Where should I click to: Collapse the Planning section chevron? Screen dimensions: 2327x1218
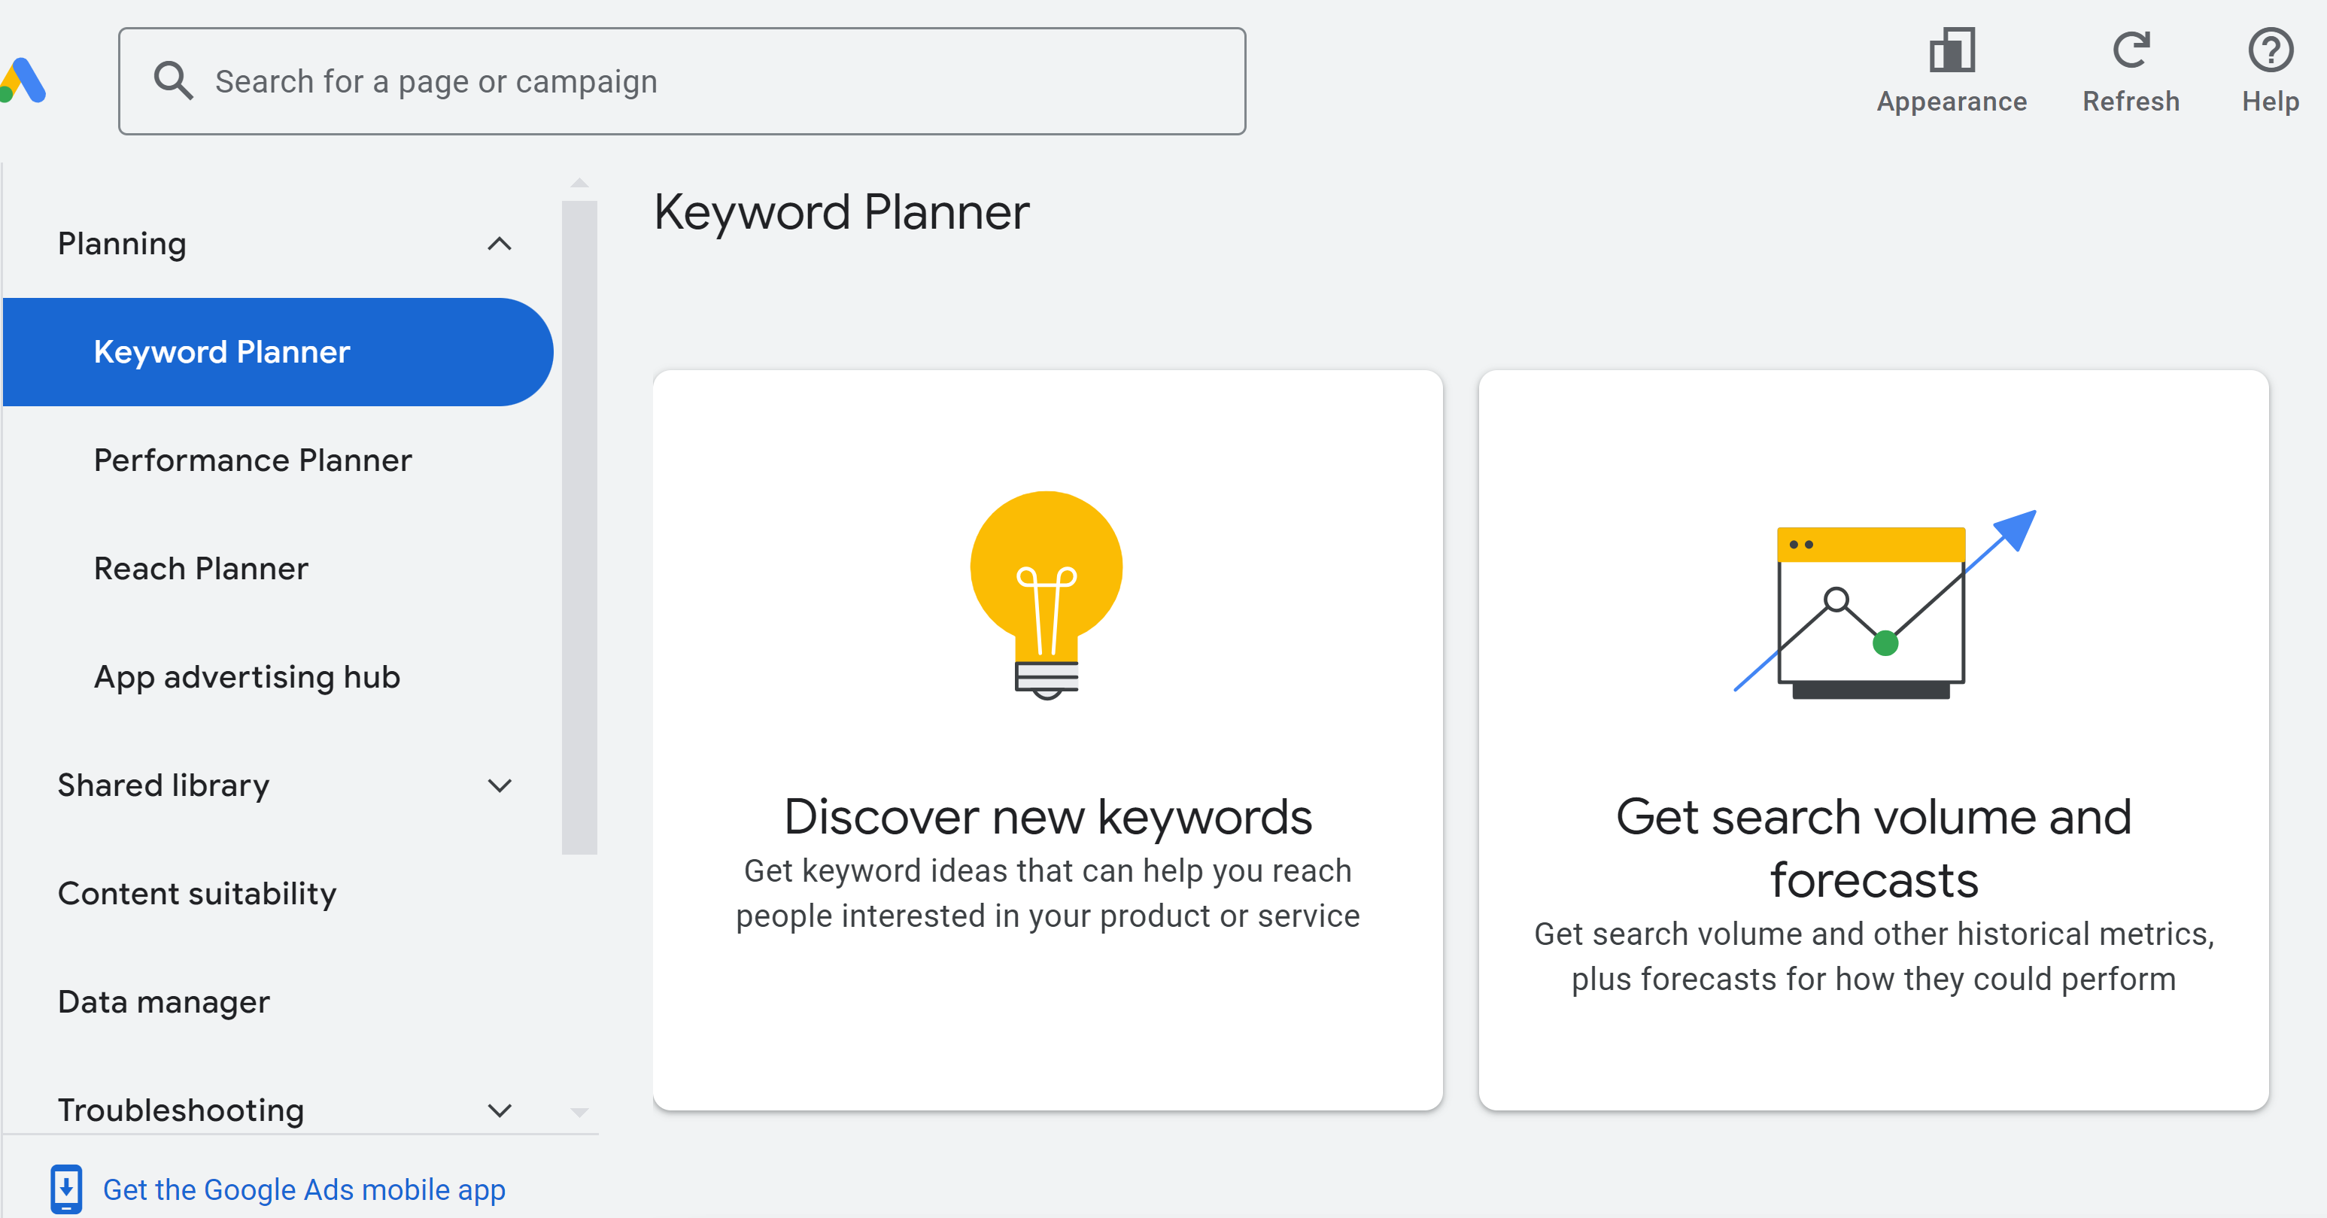pyautogui.click(x=500, y=244)
